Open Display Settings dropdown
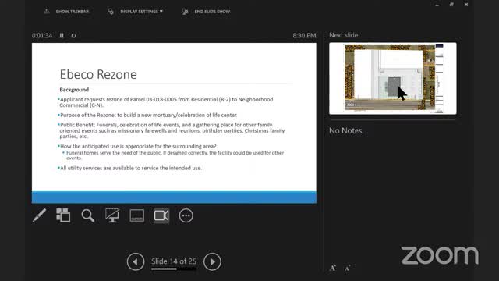 [136, 12]
